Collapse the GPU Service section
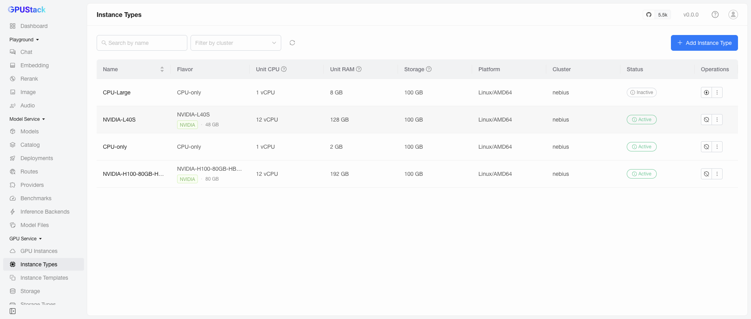 26,239
